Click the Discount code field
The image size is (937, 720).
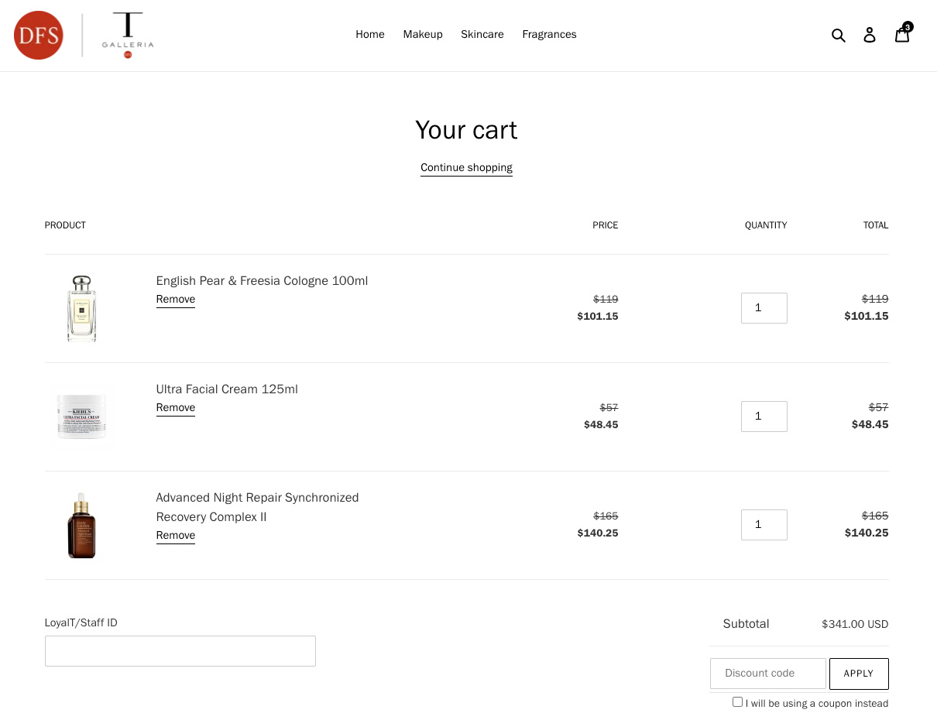coord(768,674)
